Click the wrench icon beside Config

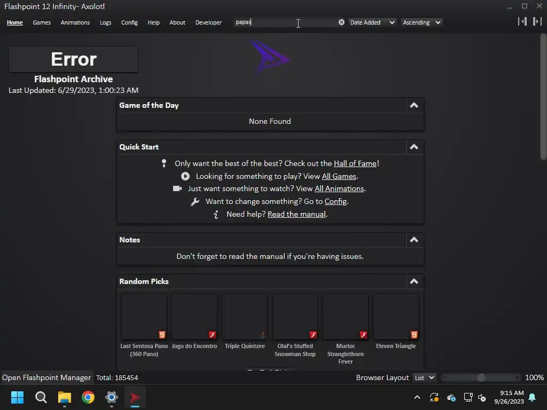coord(195,201)
